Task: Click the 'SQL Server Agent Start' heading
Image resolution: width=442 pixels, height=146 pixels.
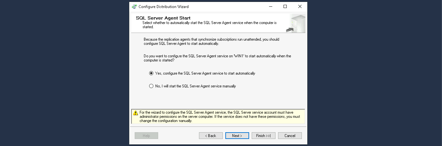Action: pos(163,18)
